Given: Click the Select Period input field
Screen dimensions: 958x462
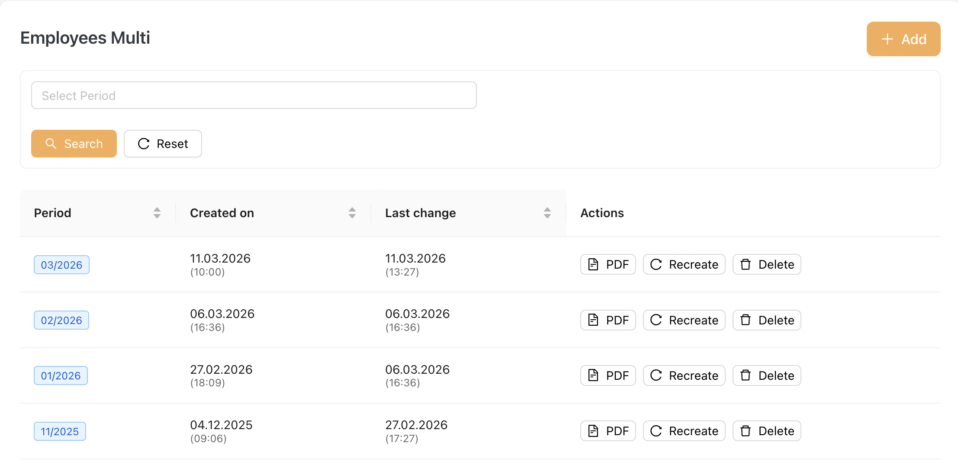Looking at the screenshot, I should [254, 95].
